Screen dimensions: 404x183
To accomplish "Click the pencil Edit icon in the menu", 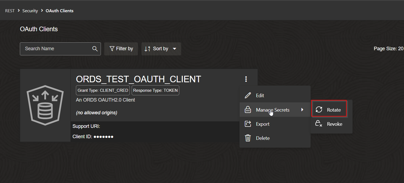I will point(248,96).
